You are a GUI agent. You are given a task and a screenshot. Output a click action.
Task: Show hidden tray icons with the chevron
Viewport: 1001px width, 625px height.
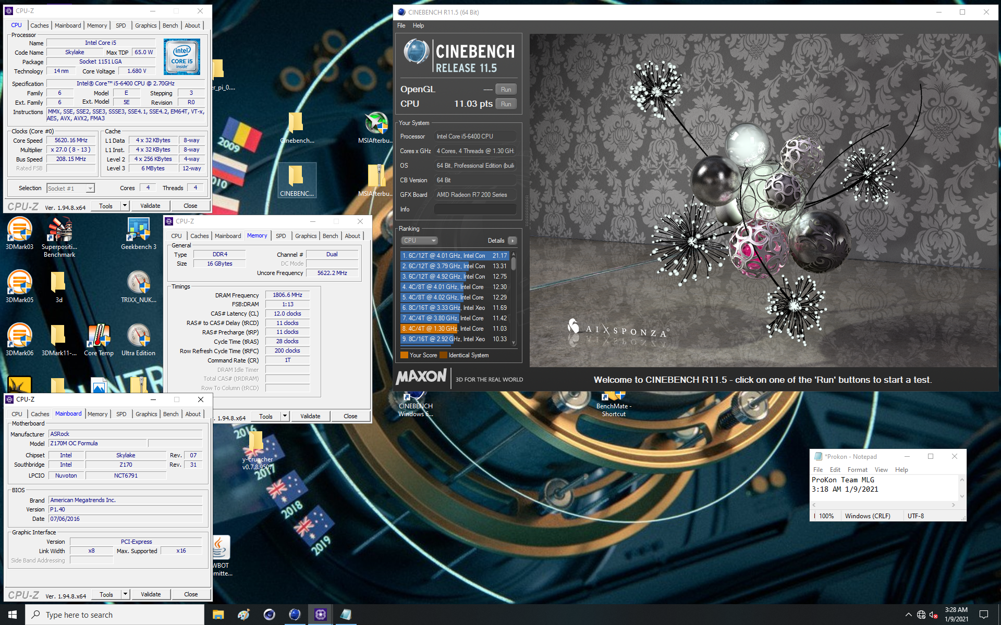click(x=908, y=615)
